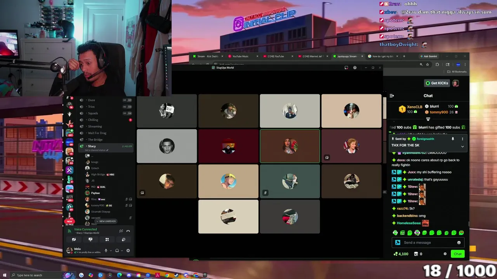This screenshot has height=279, width=497.
Task: Send message with green Chat button
Action: [x=458, y=254]
